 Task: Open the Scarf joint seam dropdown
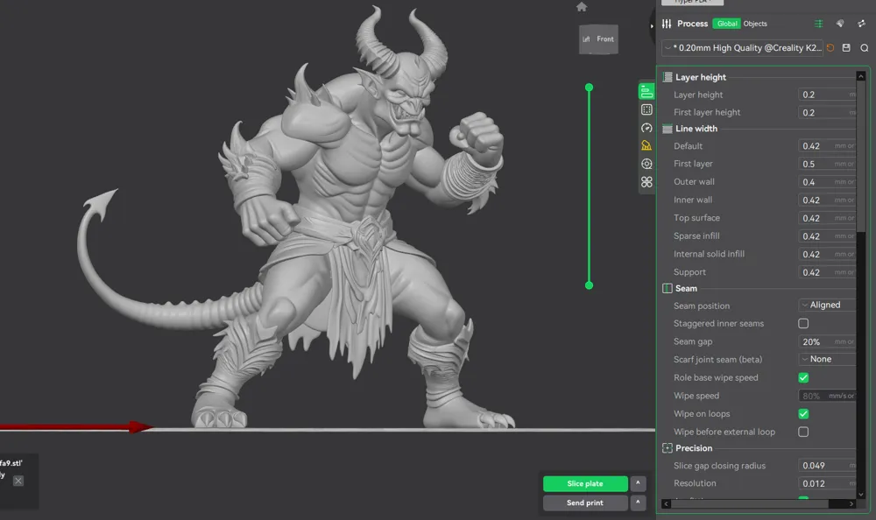click(x=828, y=359)
